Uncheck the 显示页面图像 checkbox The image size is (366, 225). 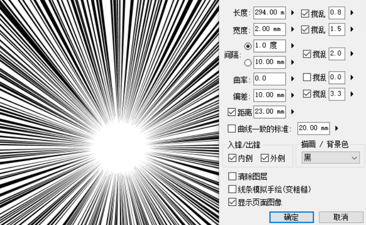click(x=232, y=202)
